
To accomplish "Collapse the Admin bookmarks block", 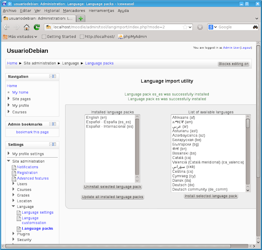I will (x=51, y=124).
